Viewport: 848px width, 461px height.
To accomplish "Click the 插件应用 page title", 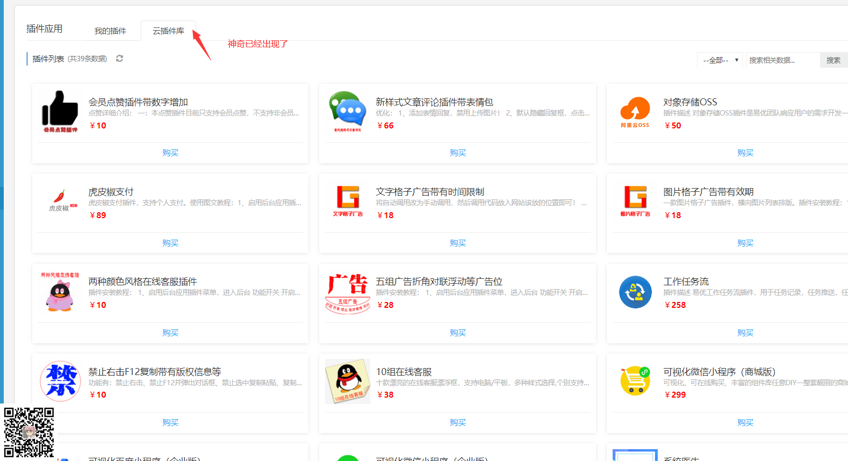I will pos(44,29).
